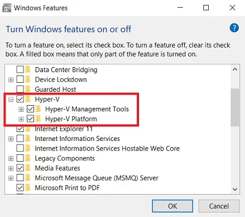Open the help question mark icon
Viewport: 245px width, 217px height.
tap(234, 28)
